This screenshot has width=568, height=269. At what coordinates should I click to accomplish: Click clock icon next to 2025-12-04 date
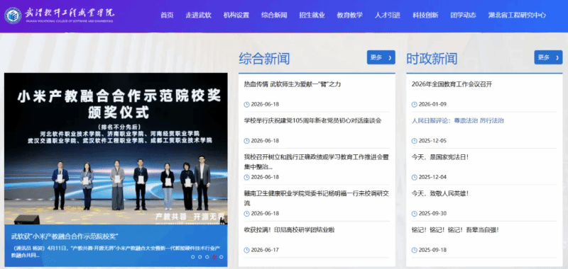(415, 177)
